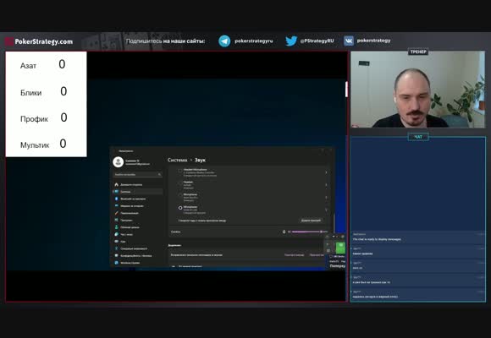491x338 pixels.
Task: Select the active Microphone radio button
Action: pos(180,208)
